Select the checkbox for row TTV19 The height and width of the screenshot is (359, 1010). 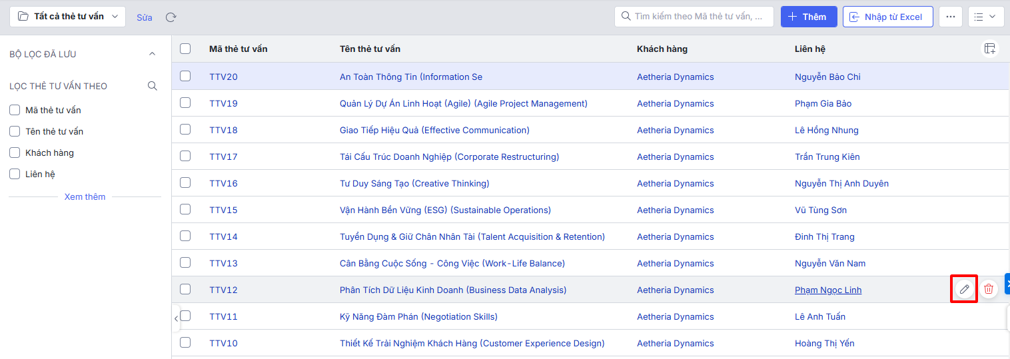[x=185, y=103]
